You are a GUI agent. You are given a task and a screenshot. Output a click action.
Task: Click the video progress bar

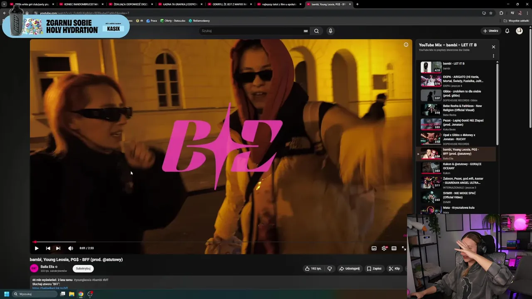pos(220,242)
